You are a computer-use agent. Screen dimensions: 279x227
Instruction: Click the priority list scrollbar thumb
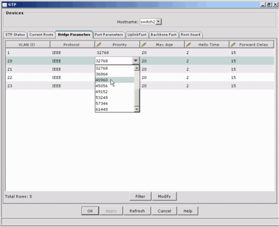[136, 97]
